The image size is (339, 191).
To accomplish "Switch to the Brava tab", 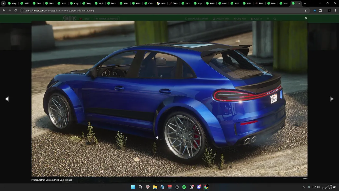I will (x=284, y=3).
